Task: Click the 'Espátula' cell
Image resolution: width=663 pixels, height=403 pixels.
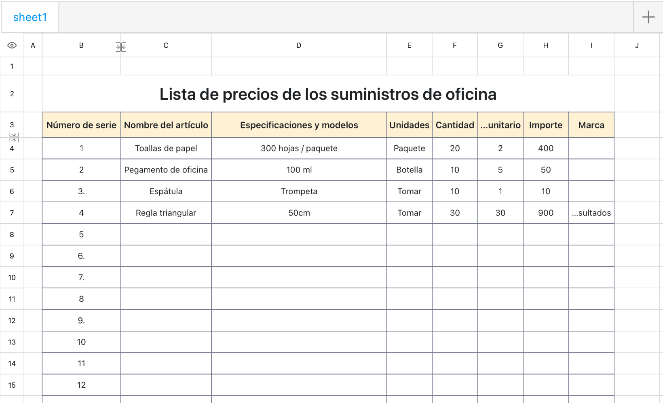Action: pyautogui.click(x=166, y=191)
